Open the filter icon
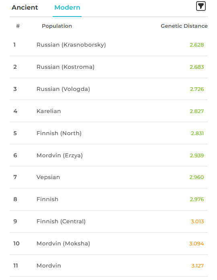The width and height of the screenshot is (217, 280). click(201, 6)
